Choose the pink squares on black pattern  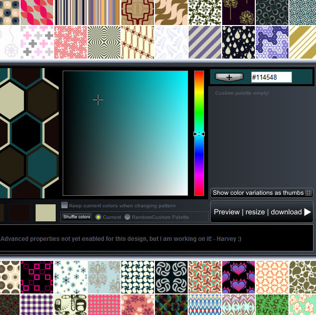(37, 277)
